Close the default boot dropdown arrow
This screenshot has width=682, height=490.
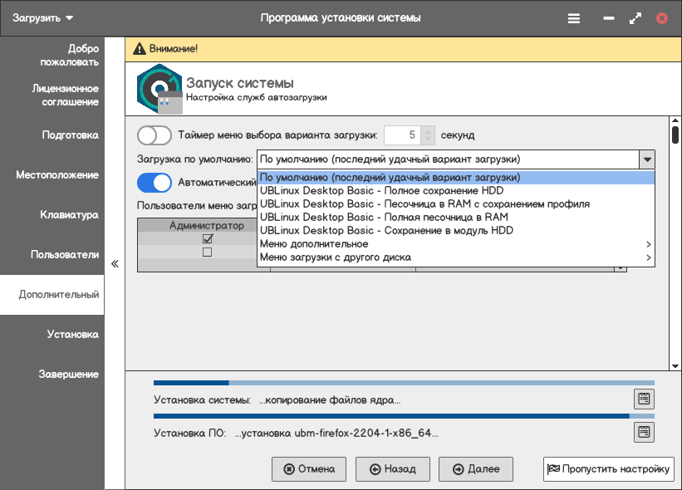pos(645,159)
